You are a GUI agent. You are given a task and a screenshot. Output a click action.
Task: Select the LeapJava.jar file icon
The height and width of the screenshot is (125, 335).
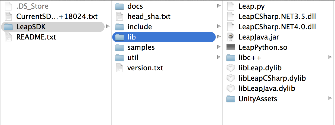pyautogui.click(x=230, y=37)
